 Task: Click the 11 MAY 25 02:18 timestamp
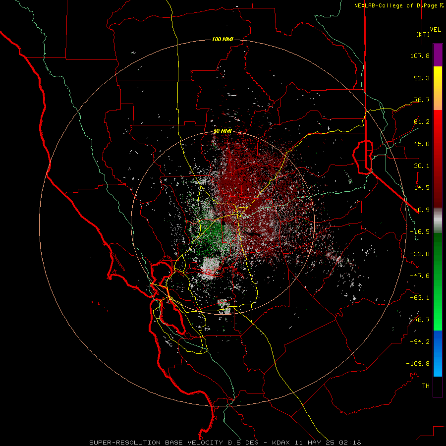click(x=328, y=443)
